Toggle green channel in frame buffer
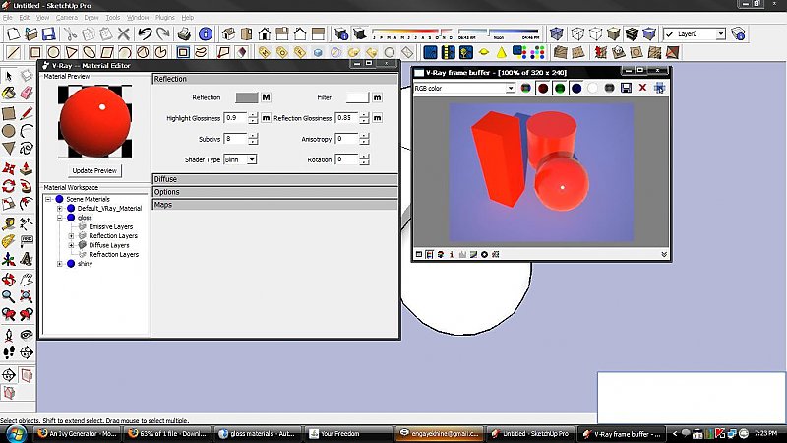 (x=559, y=88)
